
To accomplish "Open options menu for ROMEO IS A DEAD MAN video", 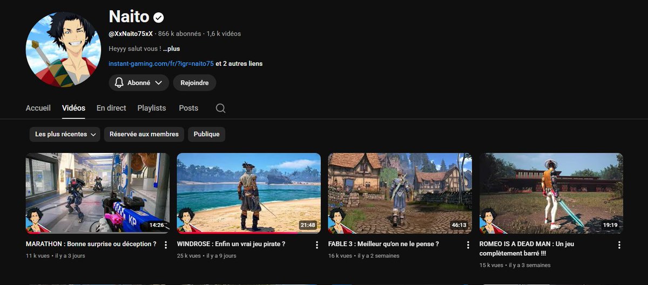I will coord(619,245).
